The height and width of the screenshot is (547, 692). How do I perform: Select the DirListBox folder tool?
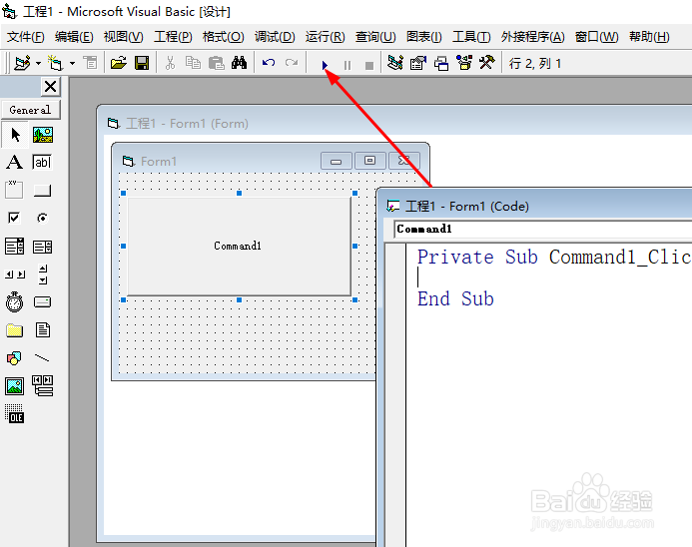click(x=15, y=330)
